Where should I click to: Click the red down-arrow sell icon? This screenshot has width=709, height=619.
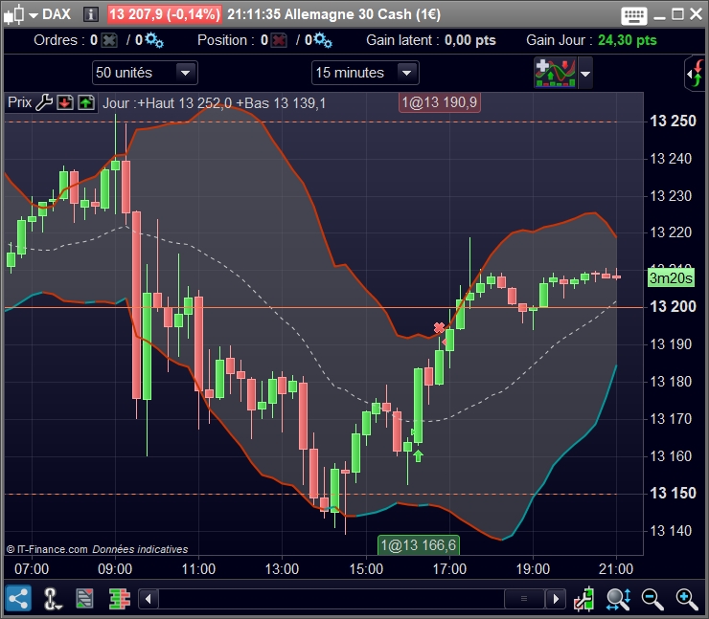(65, 102)
